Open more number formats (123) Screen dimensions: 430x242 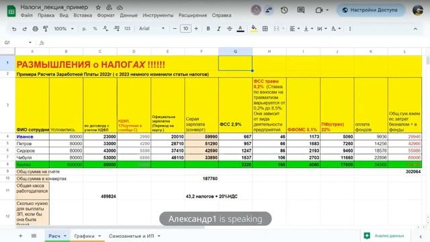[127, 29]
